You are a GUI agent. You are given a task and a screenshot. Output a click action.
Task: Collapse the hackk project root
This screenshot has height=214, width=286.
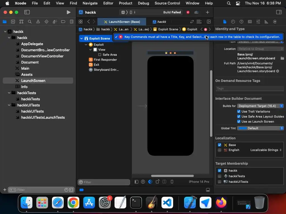pos(5,31)
